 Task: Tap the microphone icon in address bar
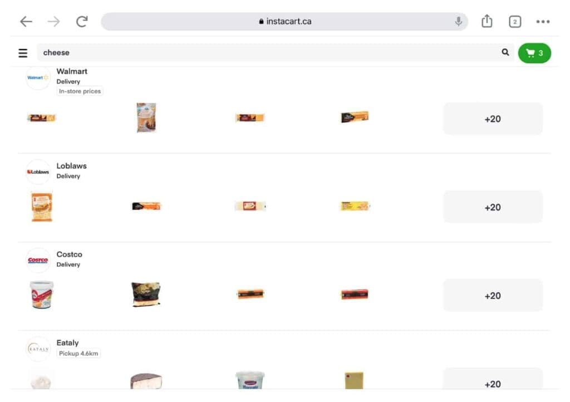point(459,22)
